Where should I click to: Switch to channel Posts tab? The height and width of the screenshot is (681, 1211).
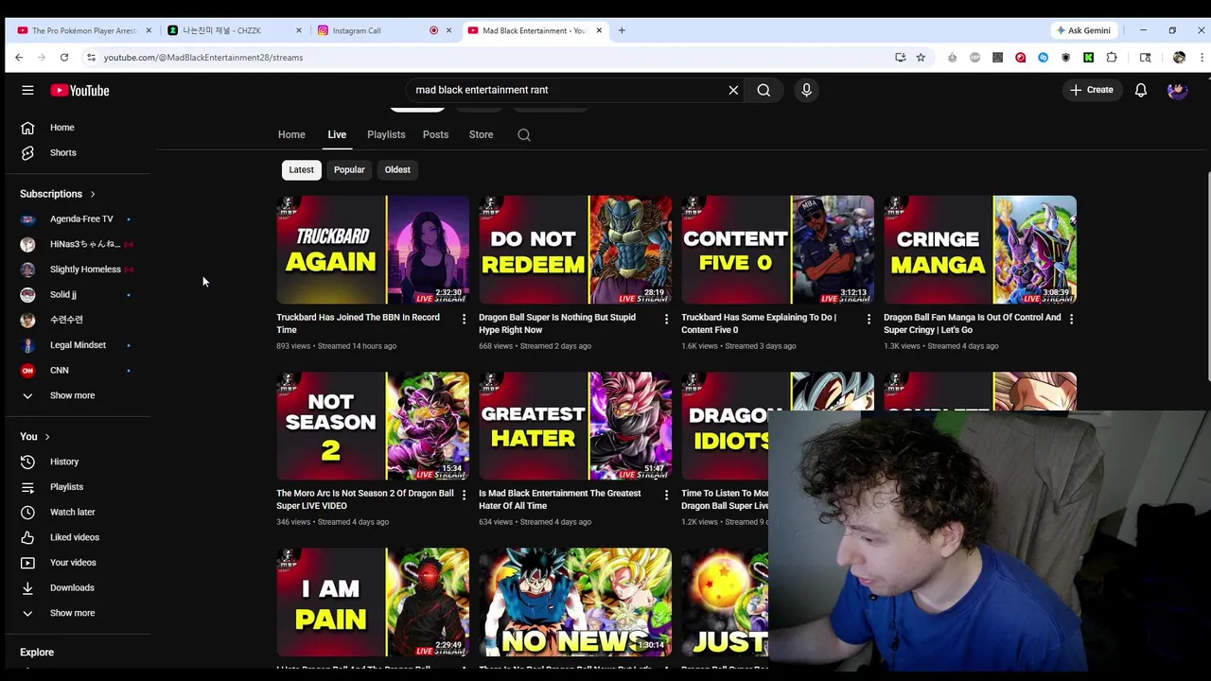(435, 134)
